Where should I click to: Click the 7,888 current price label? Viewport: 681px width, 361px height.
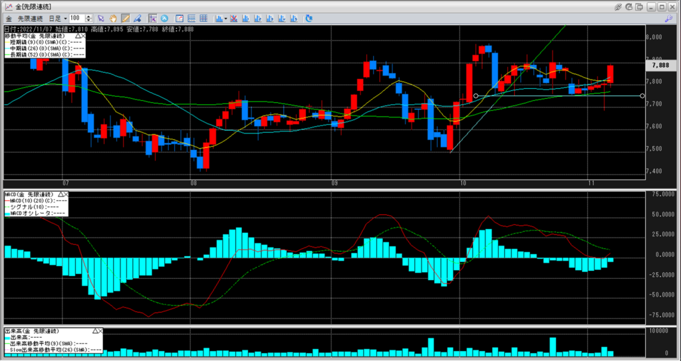662,66
